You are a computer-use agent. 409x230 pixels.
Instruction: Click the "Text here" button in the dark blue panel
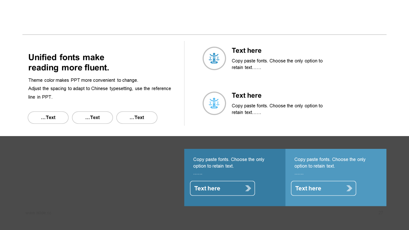222,188
